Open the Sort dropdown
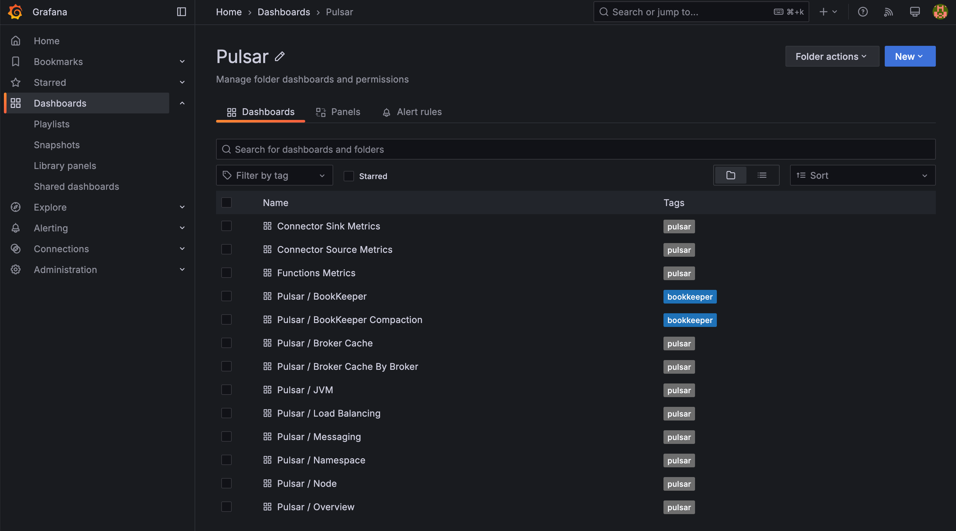956x531 pixels. click(x=862, y=175)
